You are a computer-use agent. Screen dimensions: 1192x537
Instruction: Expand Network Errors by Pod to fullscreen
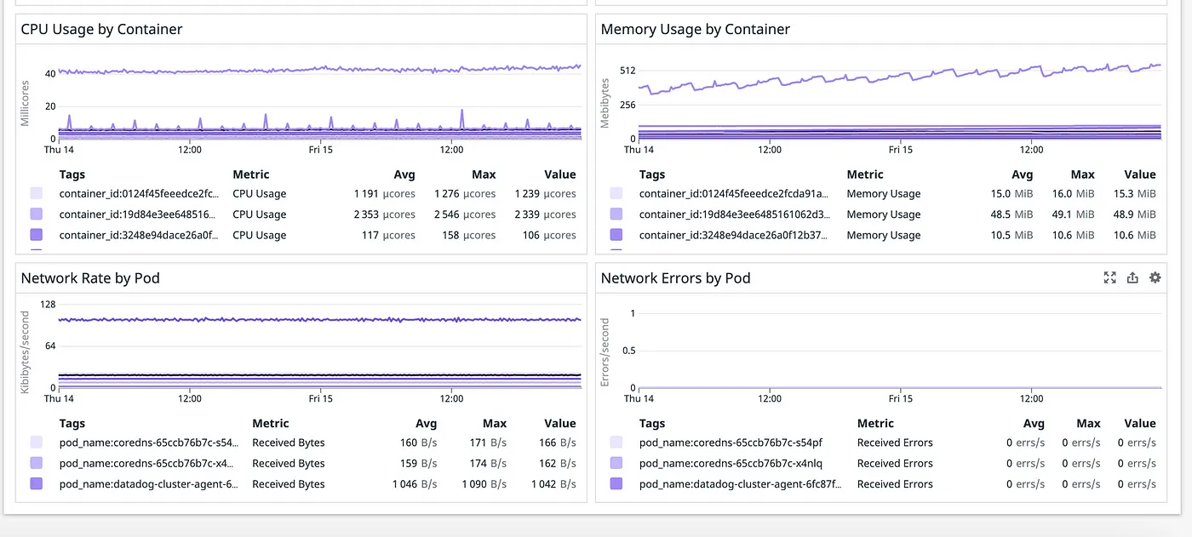1109,277
